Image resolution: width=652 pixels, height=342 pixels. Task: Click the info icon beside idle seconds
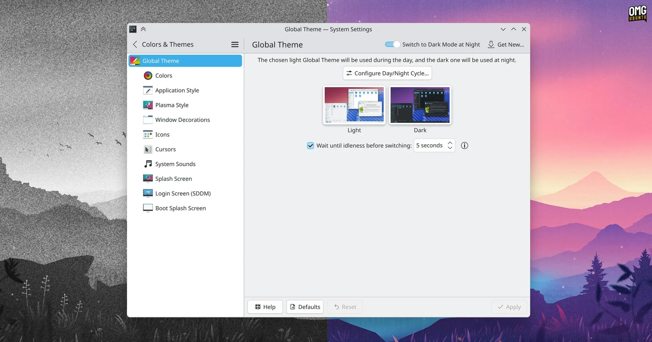click(x=464, y=146)
